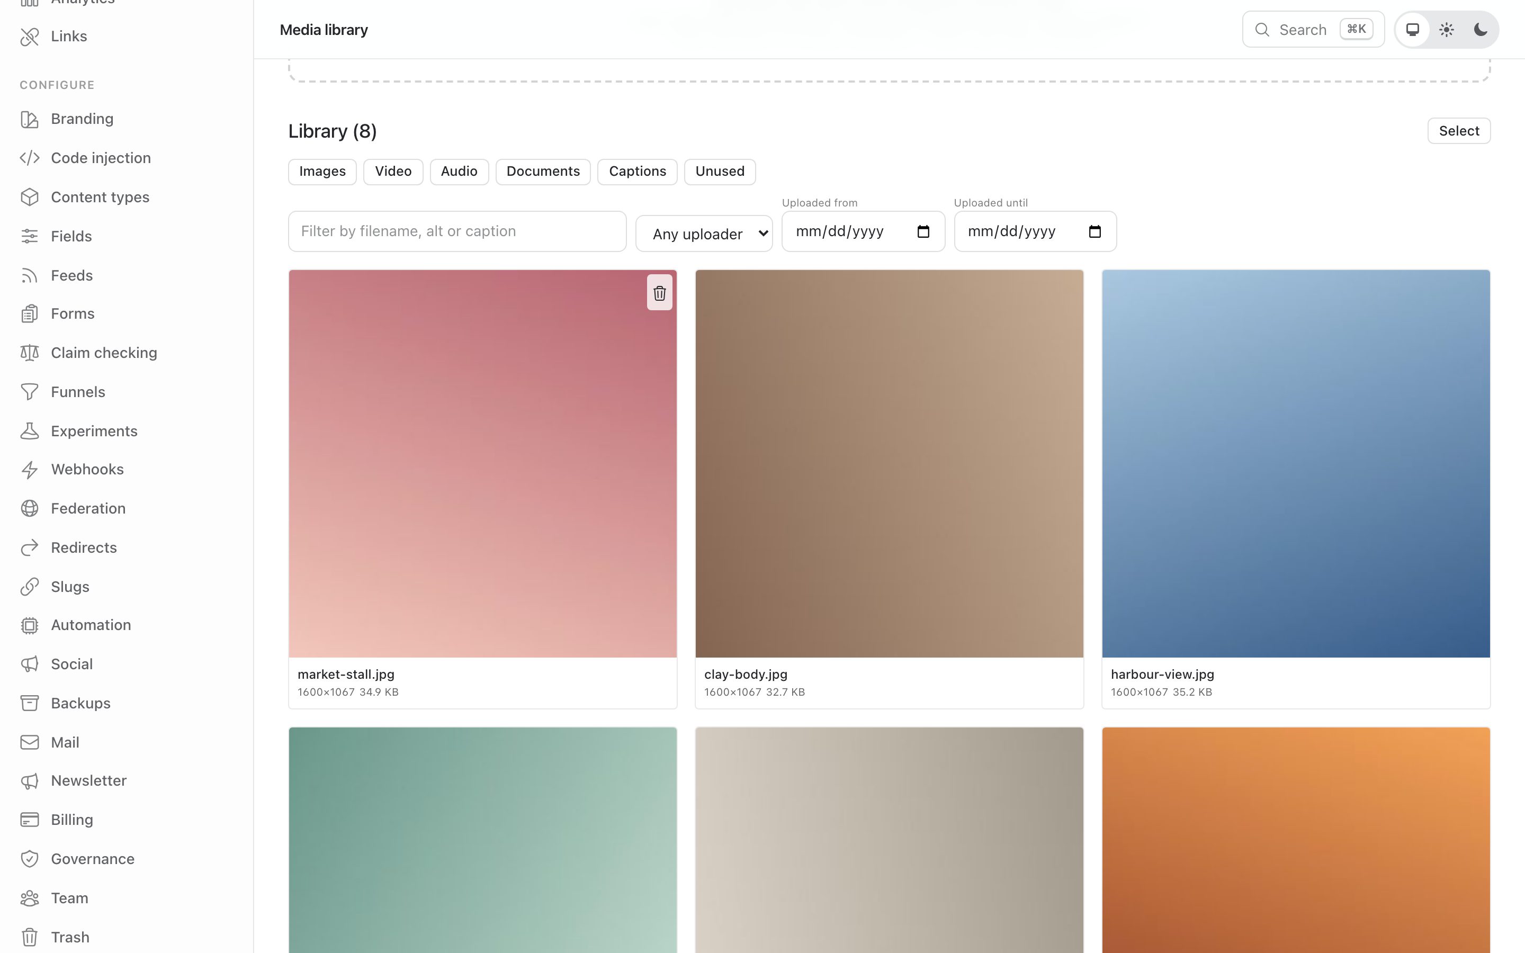Open Experiments flask icon

(x=30, y=431)
